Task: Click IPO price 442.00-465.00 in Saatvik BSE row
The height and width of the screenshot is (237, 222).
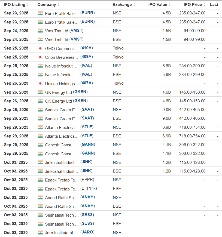Action: [x=192, y=118]
